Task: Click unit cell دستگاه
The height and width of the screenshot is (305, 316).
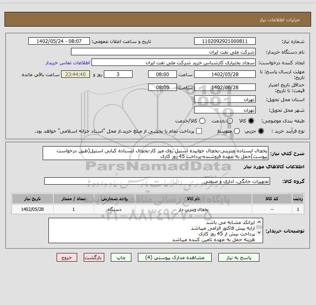Action: pyautogui.click(x=114, y=209)
